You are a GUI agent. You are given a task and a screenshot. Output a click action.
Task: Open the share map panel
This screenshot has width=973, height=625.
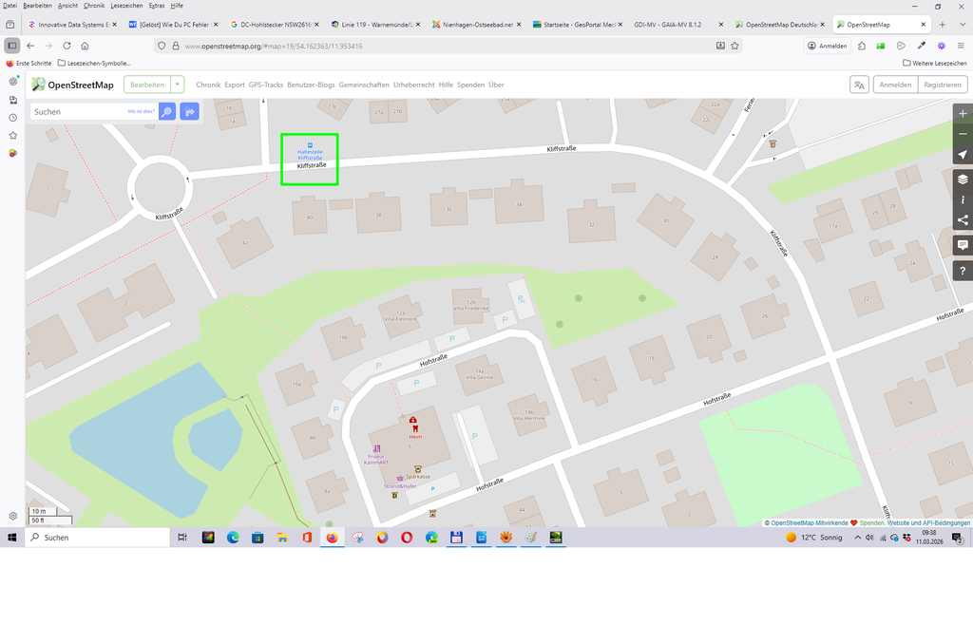coord(963,220)
